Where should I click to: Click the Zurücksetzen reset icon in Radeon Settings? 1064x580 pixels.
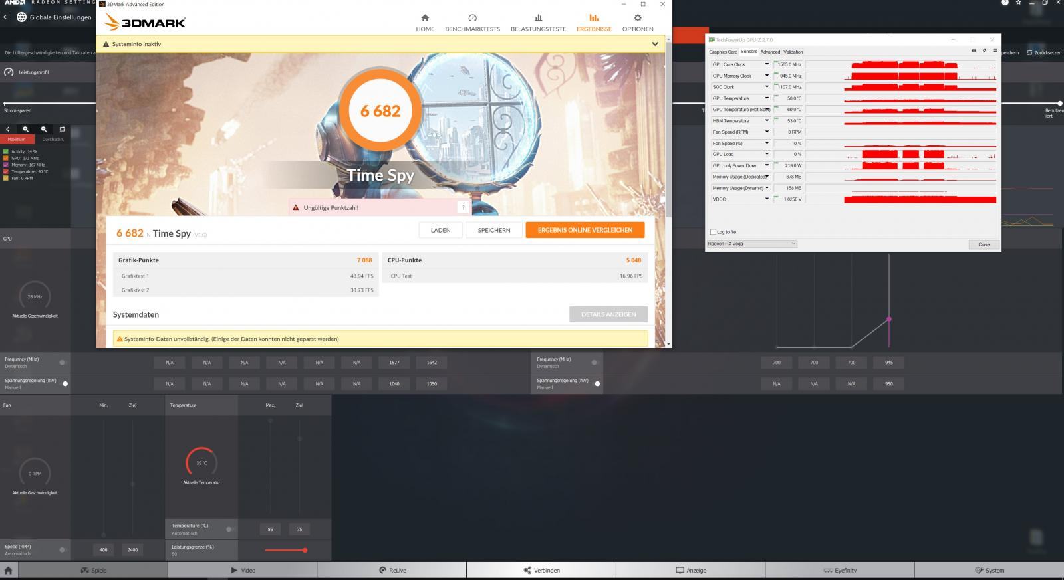tap(1030, 52)
